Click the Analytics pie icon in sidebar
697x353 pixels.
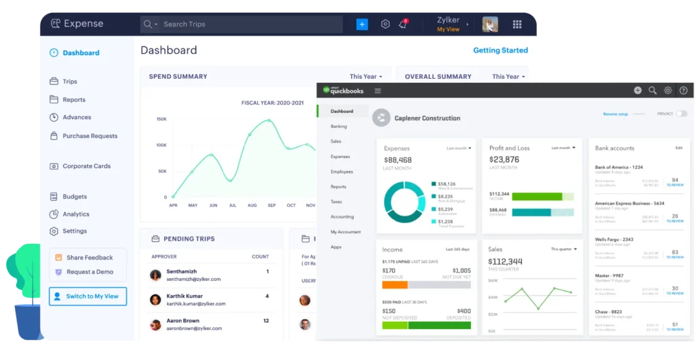click(x=54, y=214)
